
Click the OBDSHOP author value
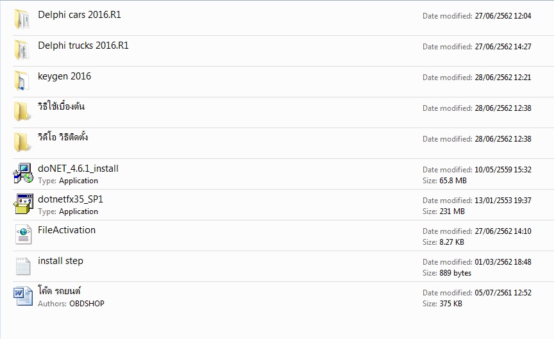[x=87, y=304]
